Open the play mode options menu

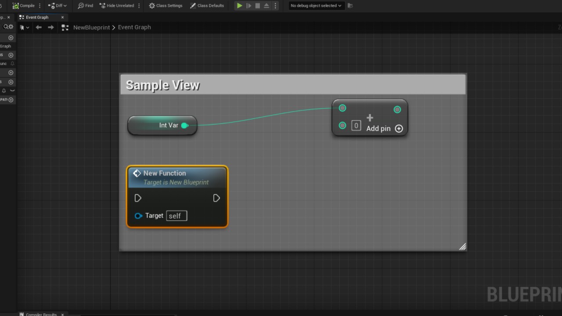[x=275, y=6]
